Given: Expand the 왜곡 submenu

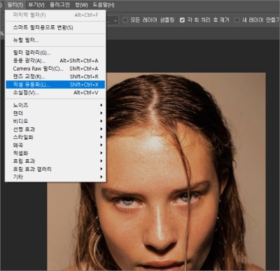Looking at the screenshot, I should point(55,145).
